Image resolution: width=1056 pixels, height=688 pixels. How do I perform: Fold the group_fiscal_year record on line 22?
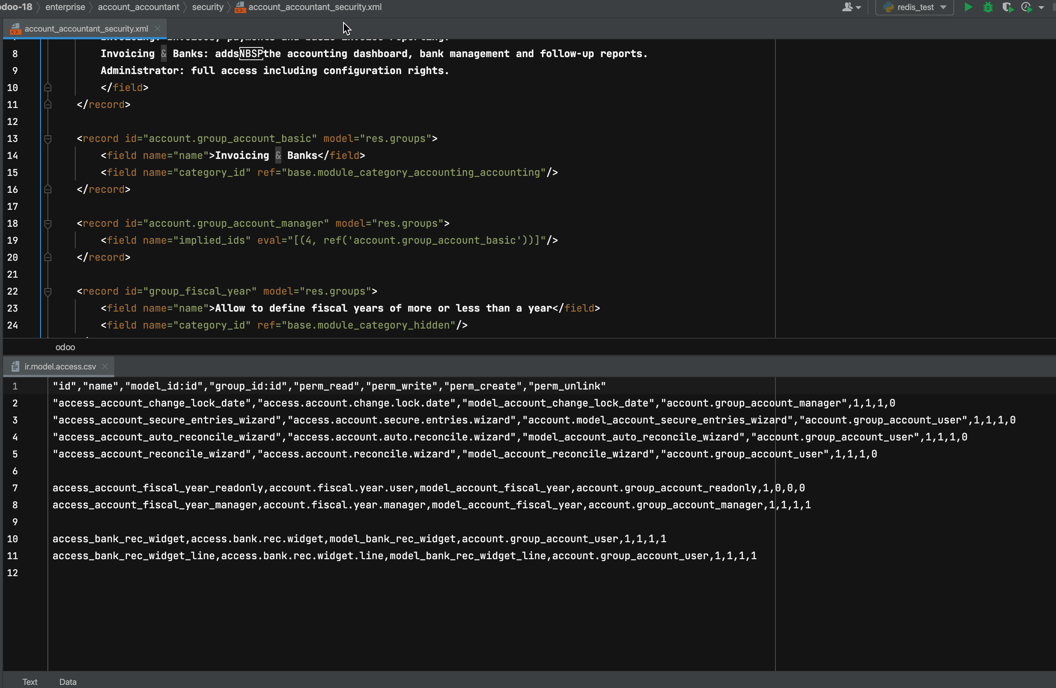point(48,291)
